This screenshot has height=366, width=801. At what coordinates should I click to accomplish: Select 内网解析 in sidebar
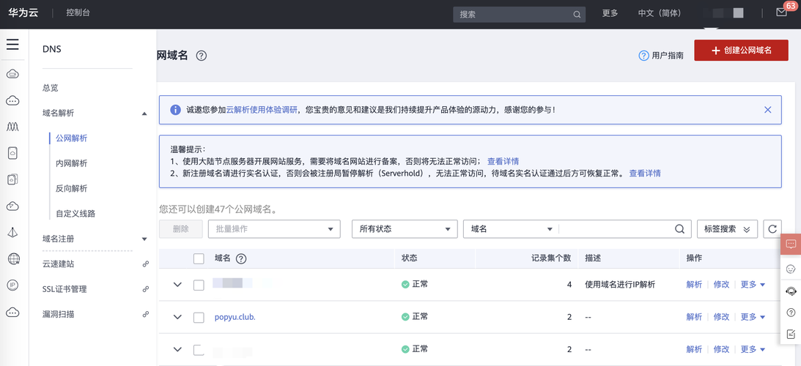coord(72,163)
